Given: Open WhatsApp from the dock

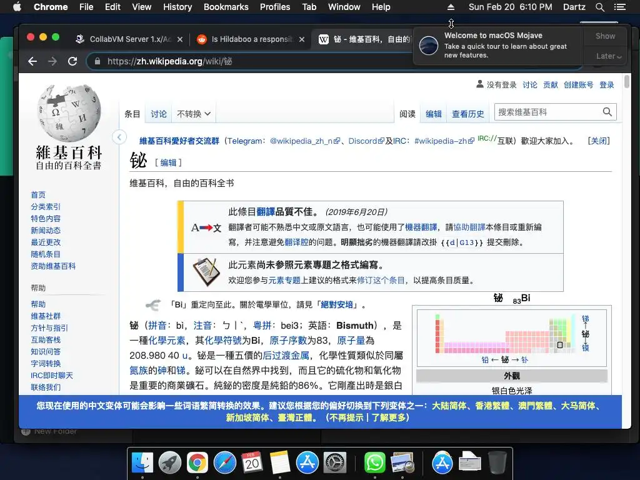Looking at the screenshot, I should (x=375, y=463).
